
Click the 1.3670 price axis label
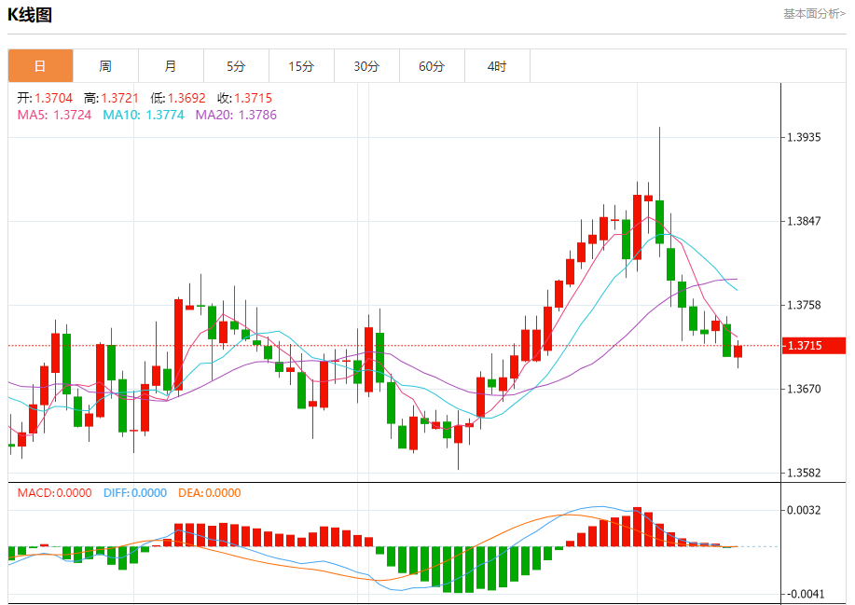click(x=804, y=389)
